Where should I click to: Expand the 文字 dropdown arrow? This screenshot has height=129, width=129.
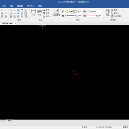(50, 10)
